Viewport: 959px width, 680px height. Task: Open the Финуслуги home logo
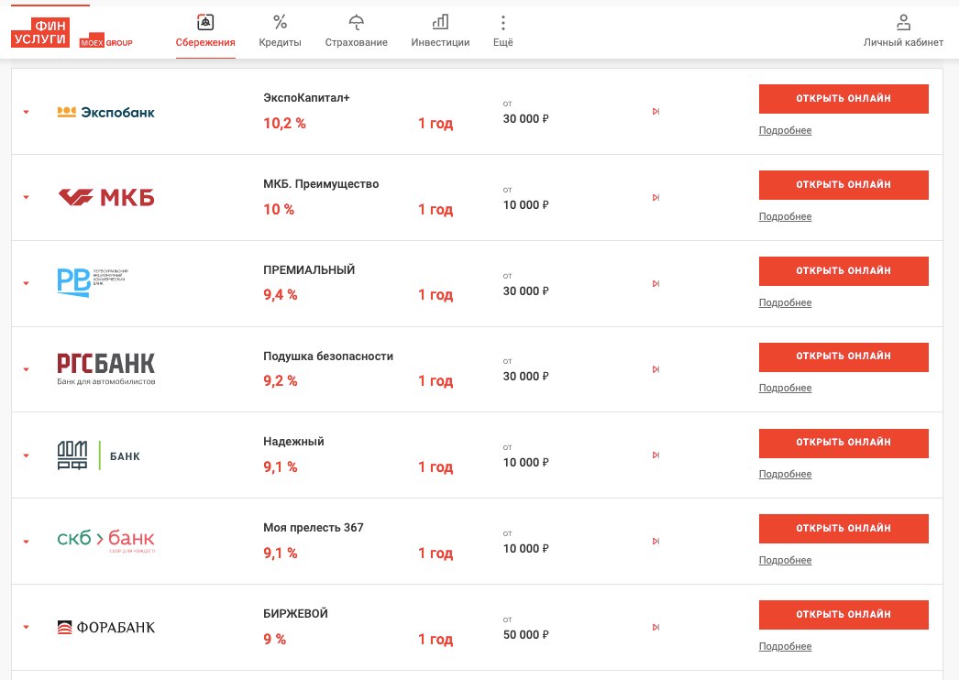coord(40,32)
